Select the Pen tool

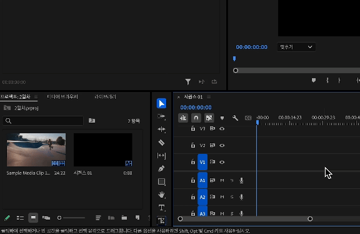pos(161,168)
